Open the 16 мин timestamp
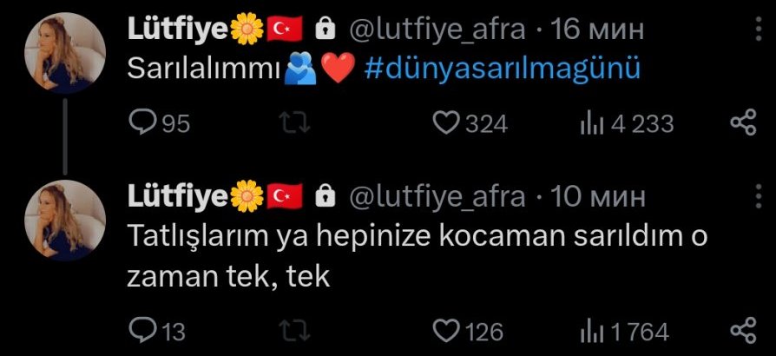 [x=597, y=30]
